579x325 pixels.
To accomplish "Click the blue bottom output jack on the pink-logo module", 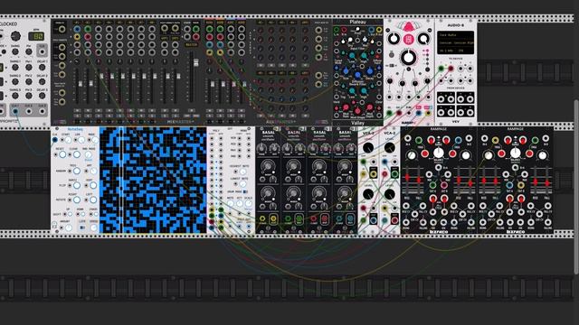I will coord(418,113).
